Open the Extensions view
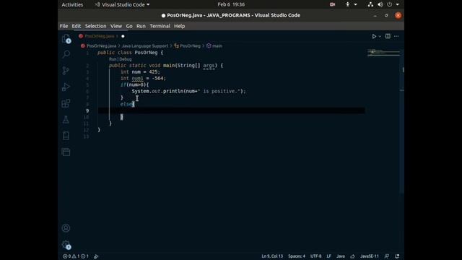462x260 pixels. [x=66, y=103]
